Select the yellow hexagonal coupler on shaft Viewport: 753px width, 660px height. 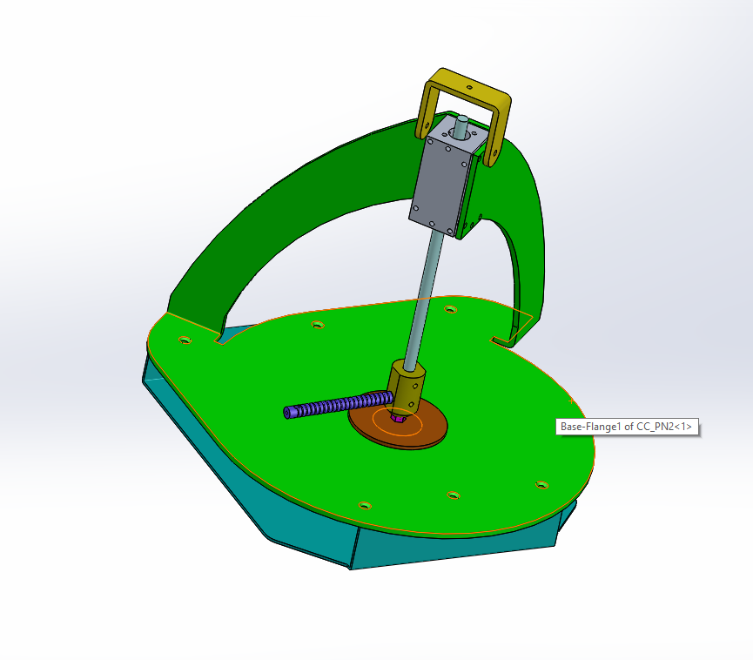(x=407, y=388)
